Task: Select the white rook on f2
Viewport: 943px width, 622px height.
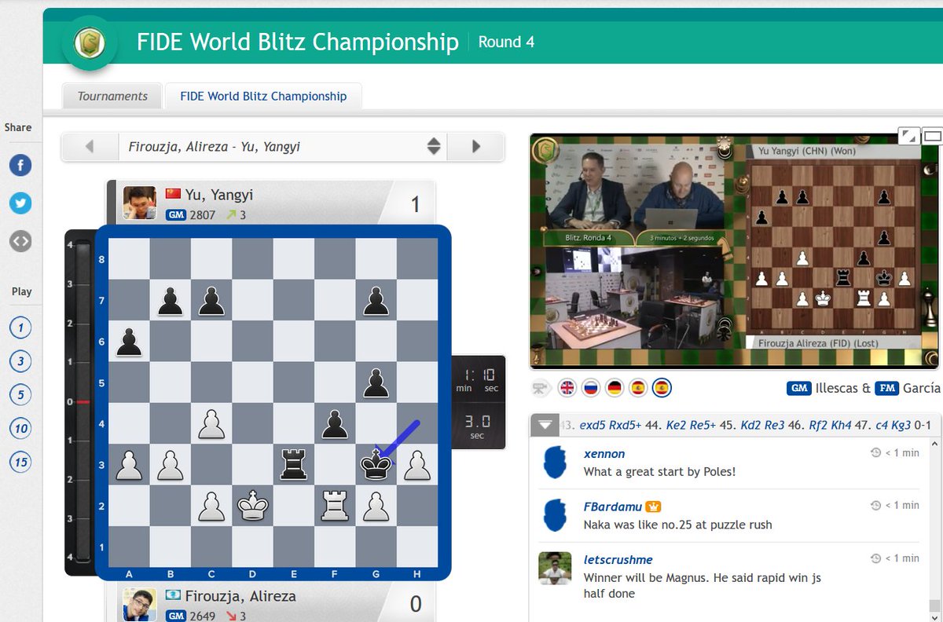Action: [335, 506]
